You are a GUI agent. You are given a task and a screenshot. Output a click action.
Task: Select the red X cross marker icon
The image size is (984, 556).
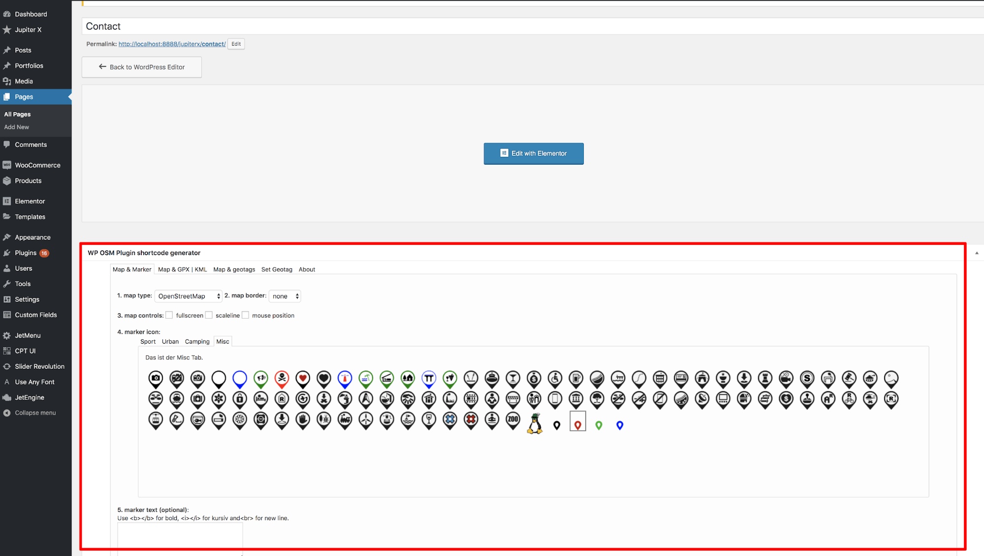tap(471, 420)
